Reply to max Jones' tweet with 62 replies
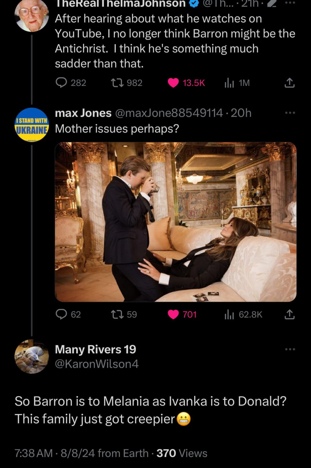The image size is (311, 468). pyautogui.click(x=61, y=314)
